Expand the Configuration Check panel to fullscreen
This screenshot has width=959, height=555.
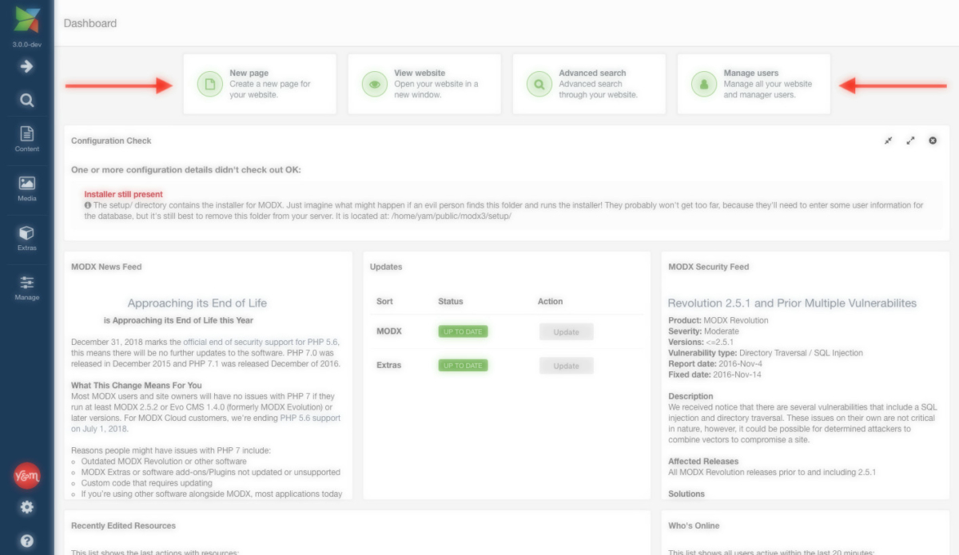pyautogui.click(x=911, y=141)
